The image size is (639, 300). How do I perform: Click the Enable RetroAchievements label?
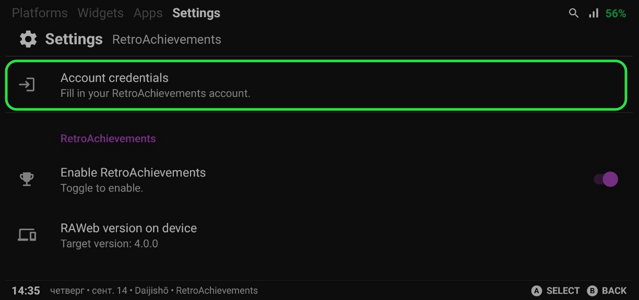[133, 172]
